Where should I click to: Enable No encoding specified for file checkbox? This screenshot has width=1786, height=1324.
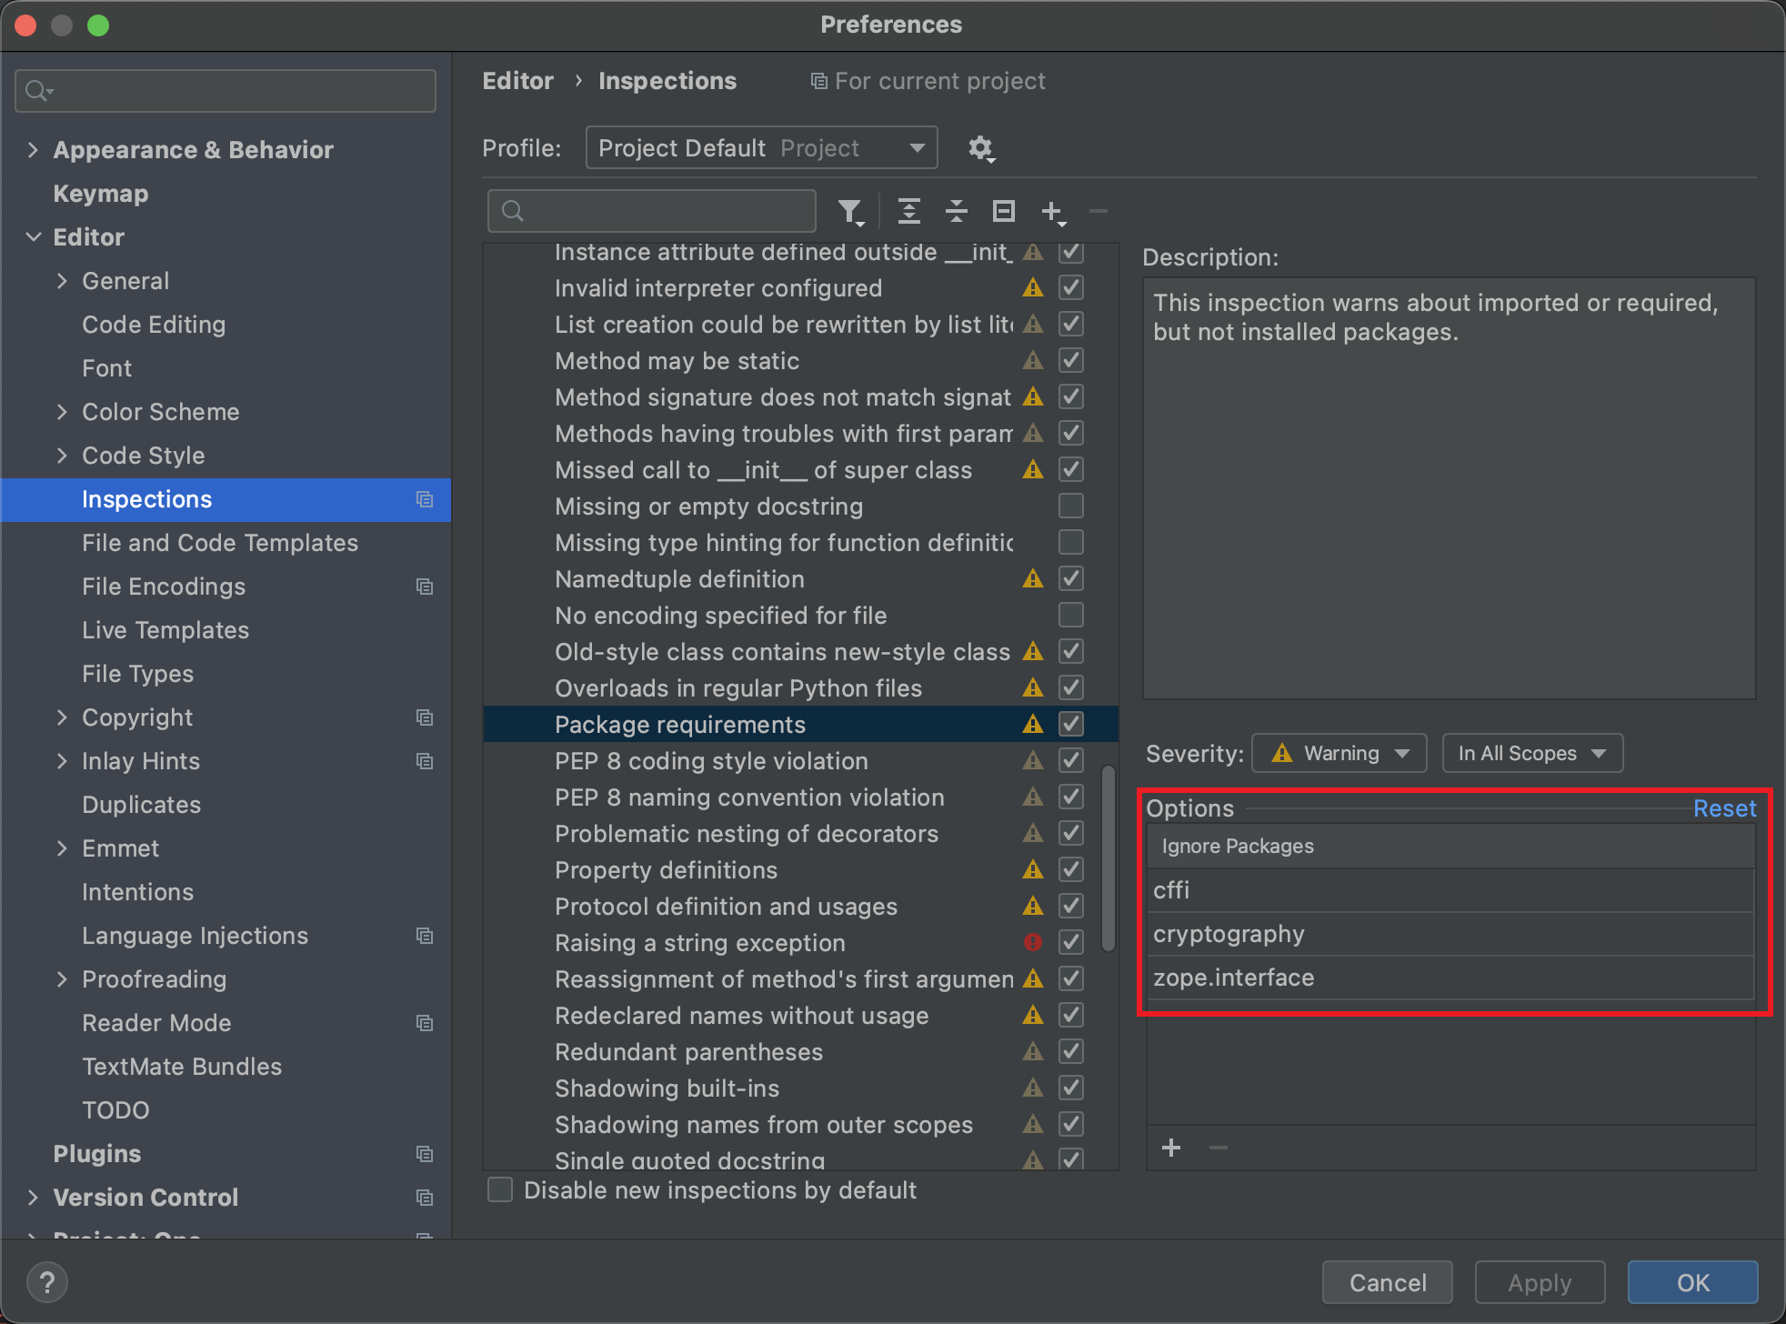1071,615
